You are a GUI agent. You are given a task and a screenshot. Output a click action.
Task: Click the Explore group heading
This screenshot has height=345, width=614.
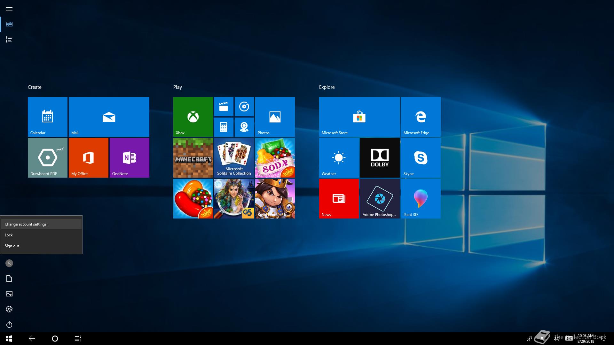[x=327, y=87]
